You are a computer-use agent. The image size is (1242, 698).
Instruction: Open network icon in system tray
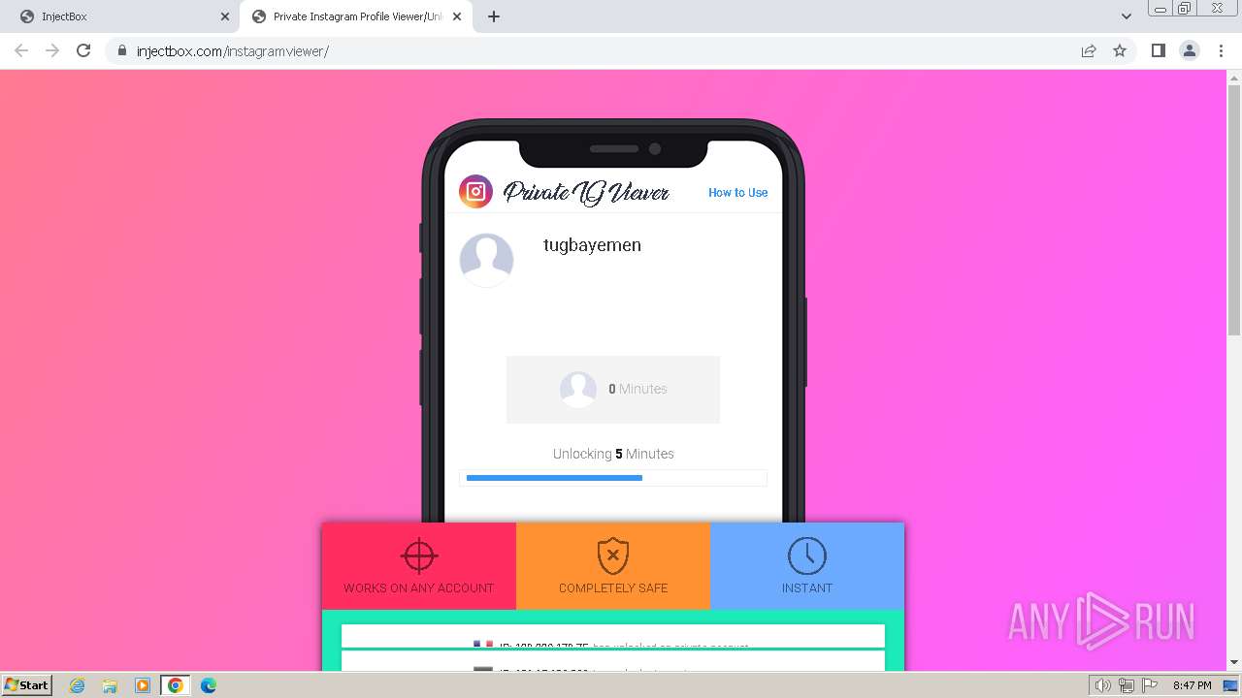pos(1127,685)
